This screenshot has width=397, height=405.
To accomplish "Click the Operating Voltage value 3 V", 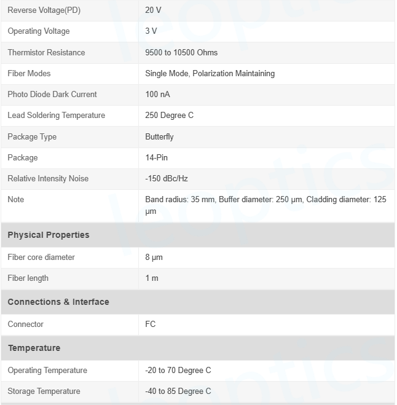I will [x=151, y=31].
